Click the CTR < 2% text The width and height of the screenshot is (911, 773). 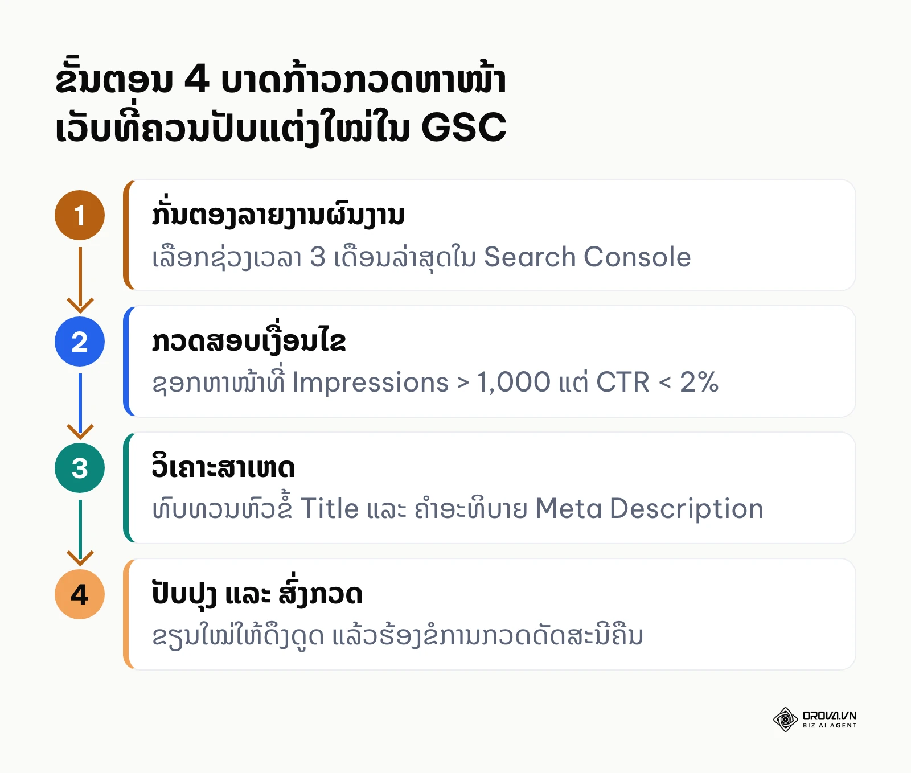657,382
